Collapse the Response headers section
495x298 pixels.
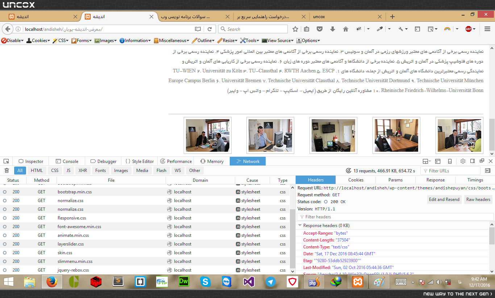click(300, 226)
